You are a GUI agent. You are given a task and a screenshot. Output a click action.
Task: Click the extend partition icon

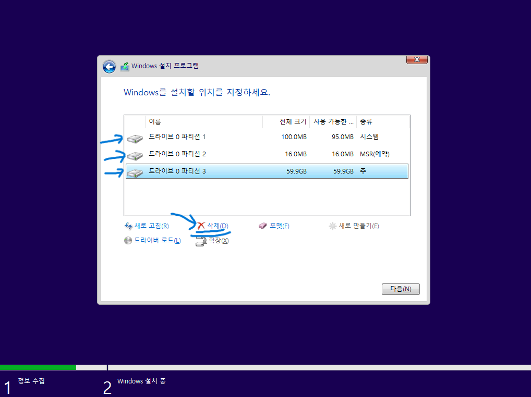(201, 241)
